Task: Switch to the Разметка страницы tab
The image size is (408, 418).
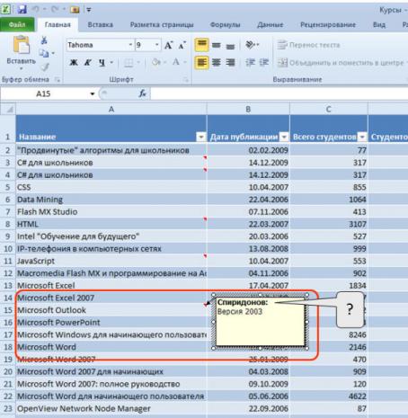Action: pos(162,24)
